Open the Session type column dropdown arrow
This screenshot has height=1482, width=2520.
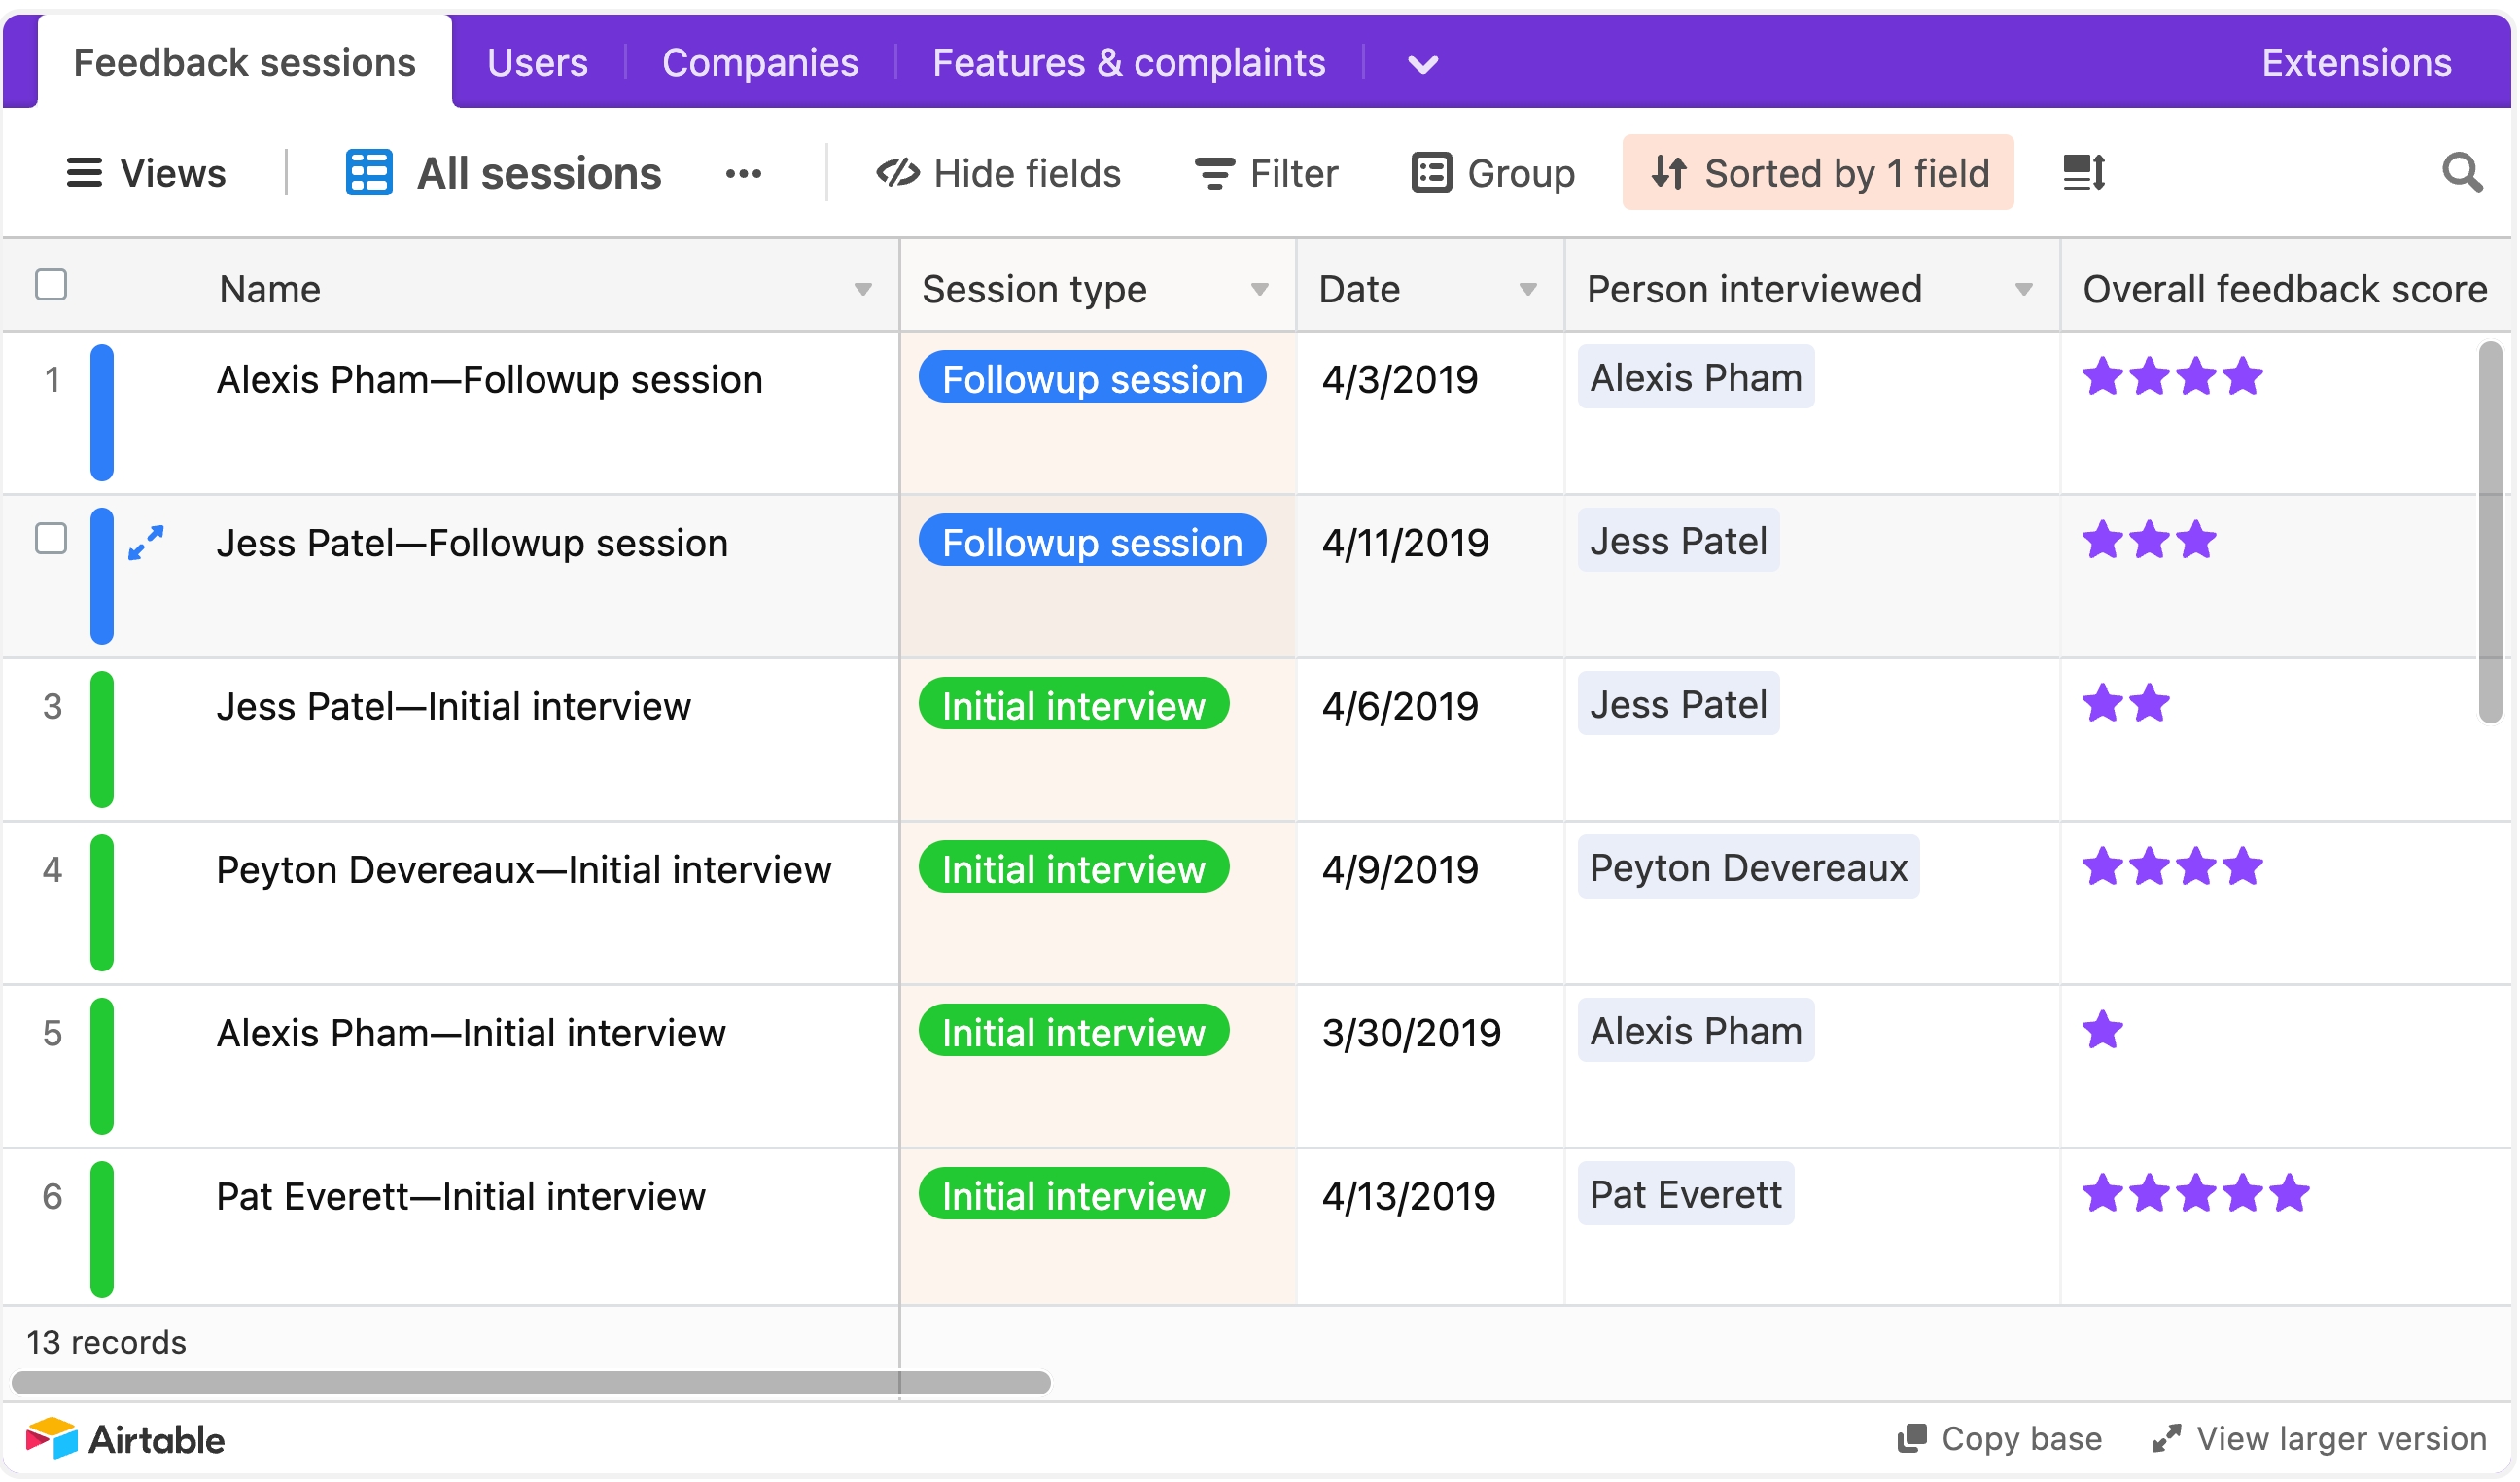1260,290
